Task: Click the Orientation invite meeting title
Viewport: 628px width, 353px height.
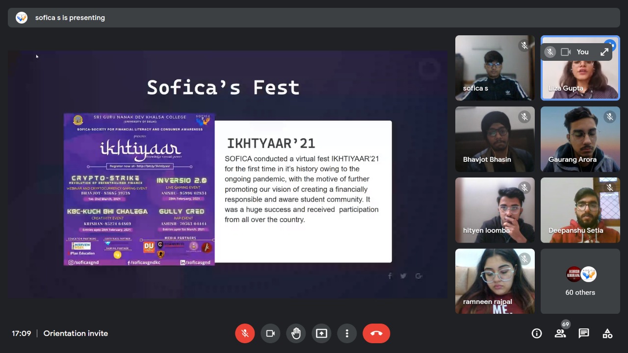Action: pyautogui.click(x=76, y=333)
